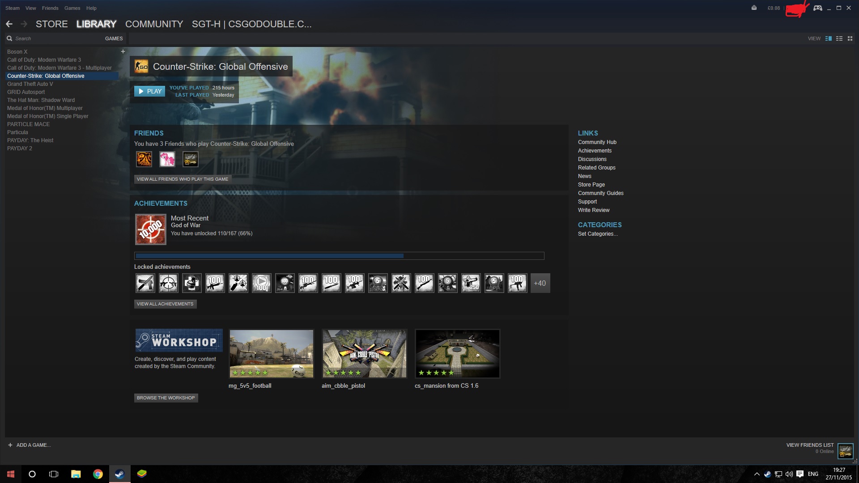Click View All Friends Who Play This Game
859x483 pixels.
click(x=183, y=179)
